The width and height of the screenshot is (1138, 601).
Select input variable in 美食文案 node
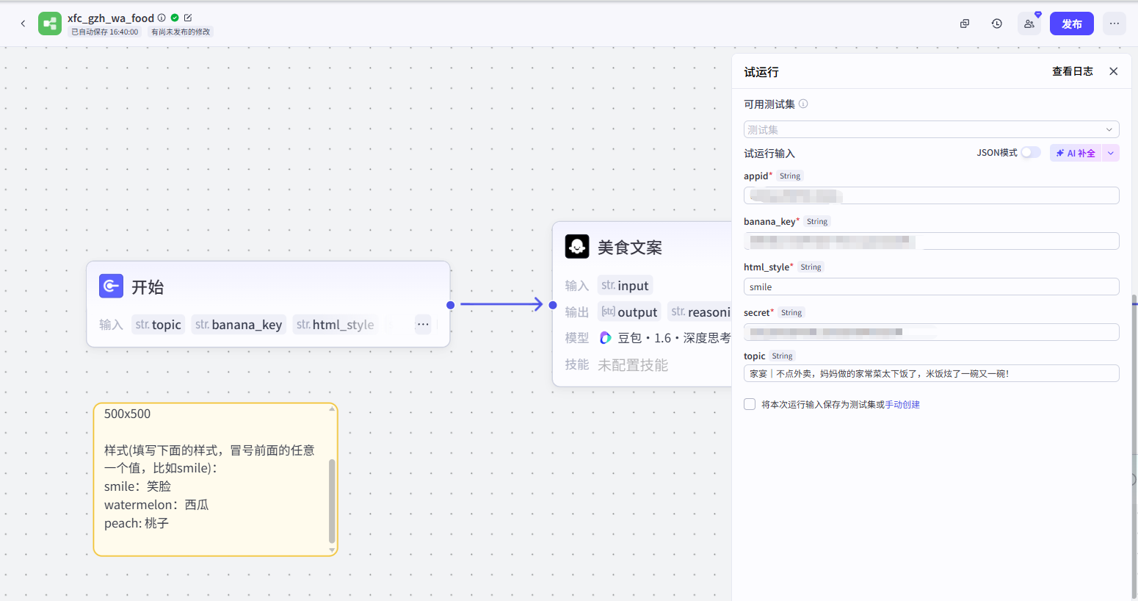(625, 285)
